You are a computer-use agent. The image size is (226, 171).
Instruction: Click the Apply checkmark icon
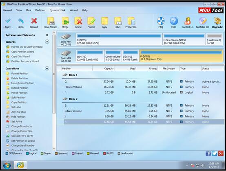click(x=8, y=21)
